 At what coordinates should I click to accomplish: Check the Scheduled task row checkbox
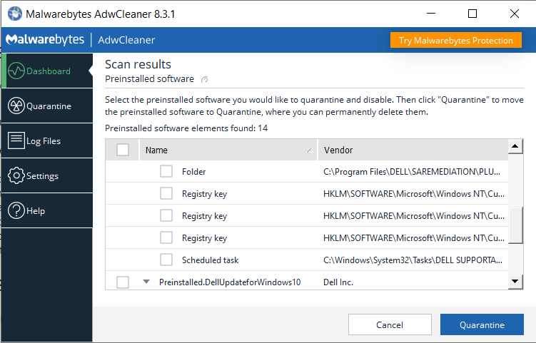(x=166, y=260)
